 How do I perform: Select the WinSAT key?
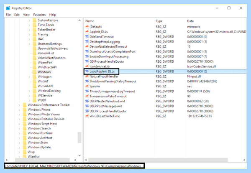tap(43, 81)
